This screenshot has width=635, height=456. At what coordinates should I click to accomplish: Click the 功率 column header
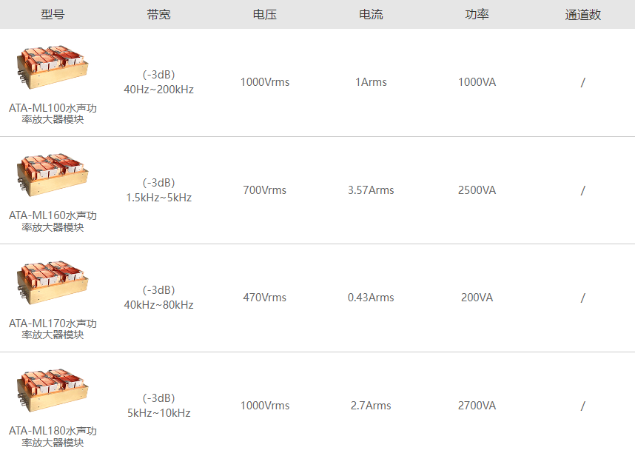(477, 15)
